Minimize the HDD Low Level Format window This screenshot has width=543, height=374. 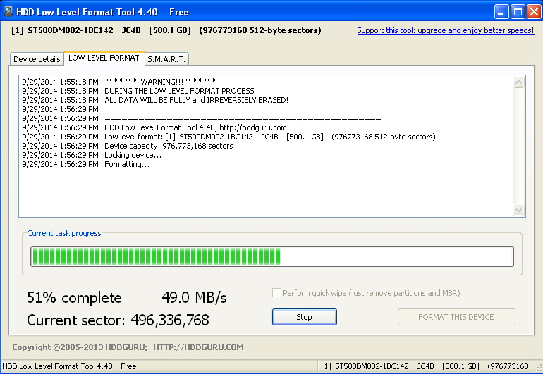pyautogui.click(x=501, y=12)
